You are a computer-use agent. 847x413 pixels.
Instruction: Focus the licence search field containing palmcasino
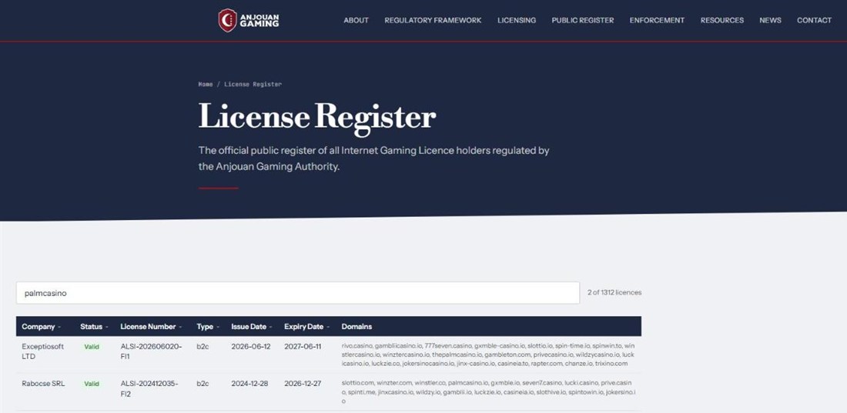point(298,292)
